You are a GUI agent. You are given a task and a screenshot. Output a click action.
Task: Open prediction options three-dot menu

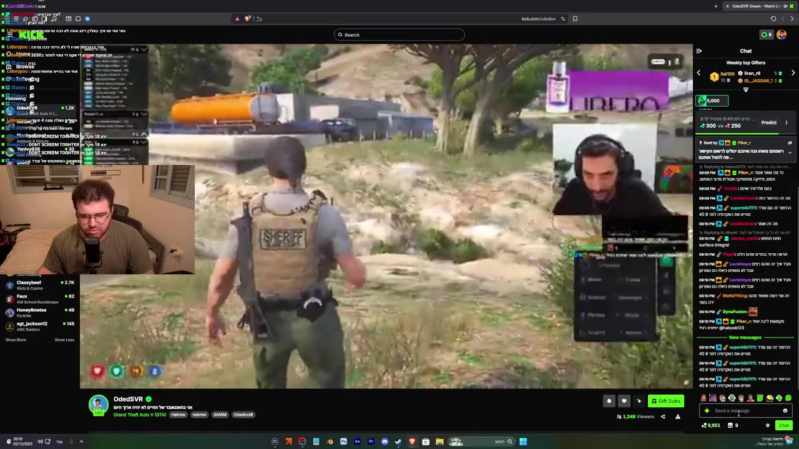point(787,123)
